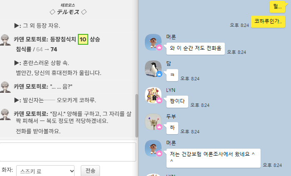Click the yellow 코하루인가.. message bubble
Image resolution: width=291 pixels, height=176 pixels.
coord(268,22)
